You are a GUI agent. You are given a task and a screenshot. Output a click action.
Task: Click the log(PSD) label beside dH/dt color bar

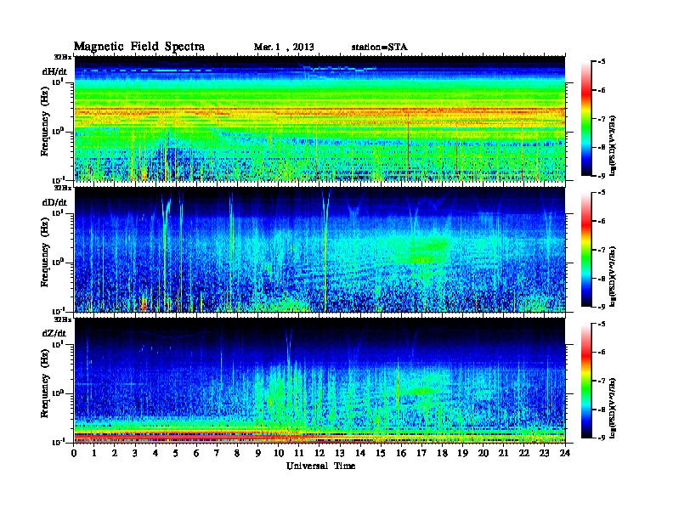[x=613, y=145]
